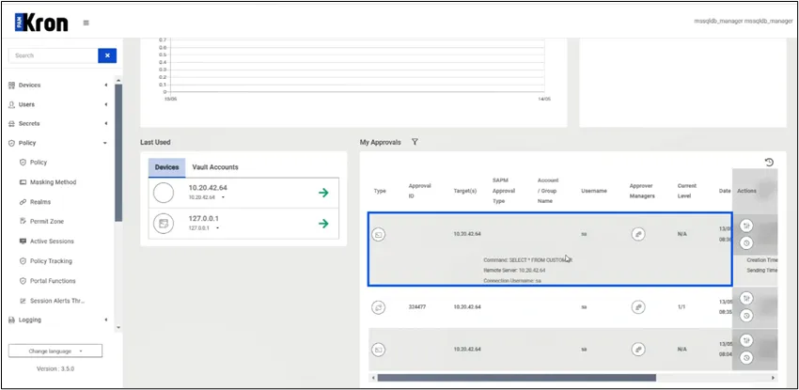This screenshot has height=390, width=799.
Task: Click the Username column header
Action: pos(594,191)
